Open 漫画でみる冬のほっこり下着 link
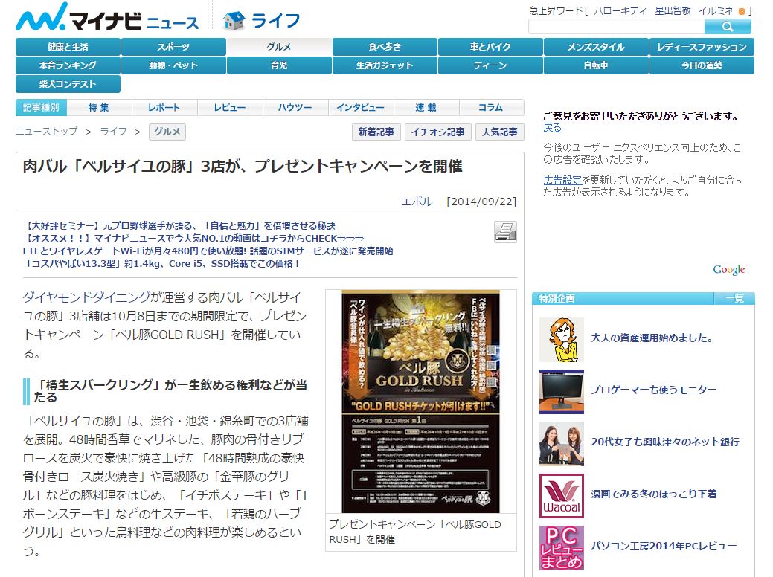The height and width of the screenshot is (577, 773). [x=654, y=494]
